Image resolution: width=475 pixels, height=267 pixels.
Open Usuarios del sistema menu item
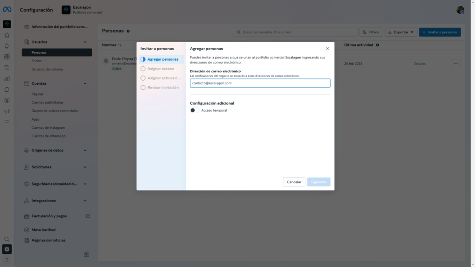coord(47,70)
